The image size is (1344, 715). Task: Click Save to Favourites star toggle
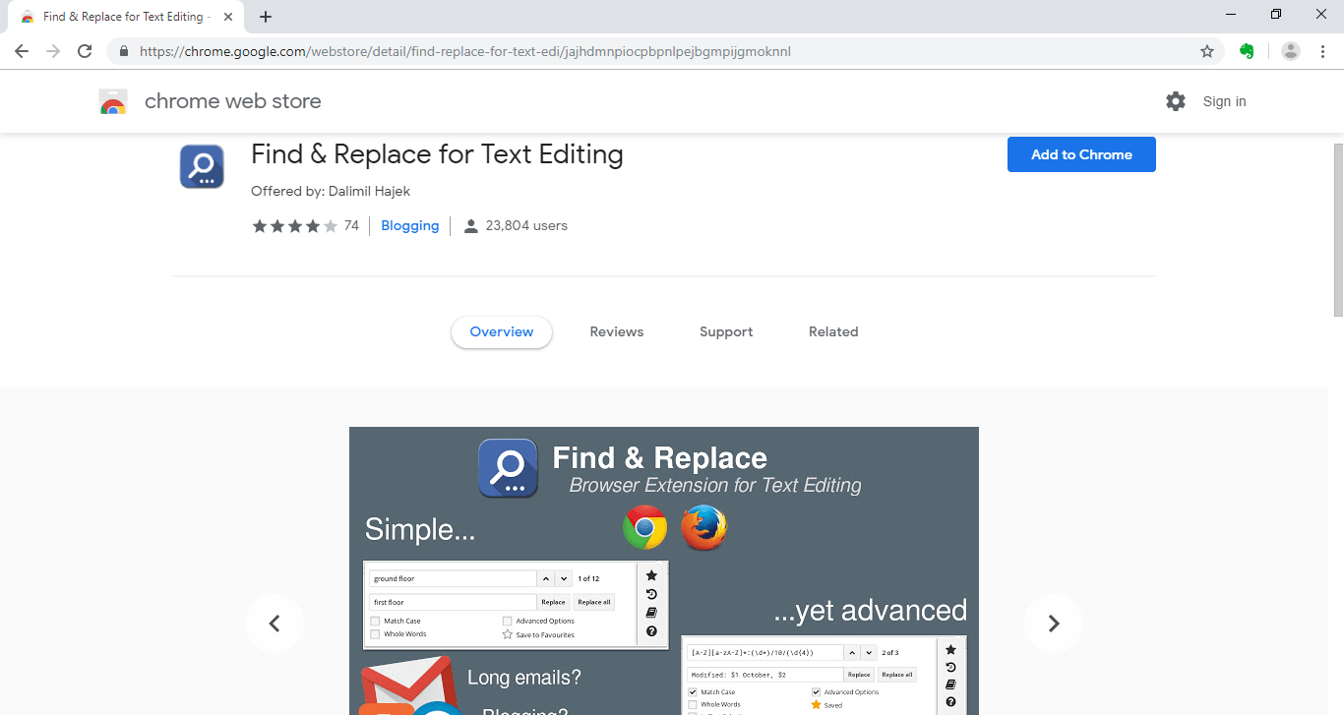pyautogui.click(x=508, y=634)
